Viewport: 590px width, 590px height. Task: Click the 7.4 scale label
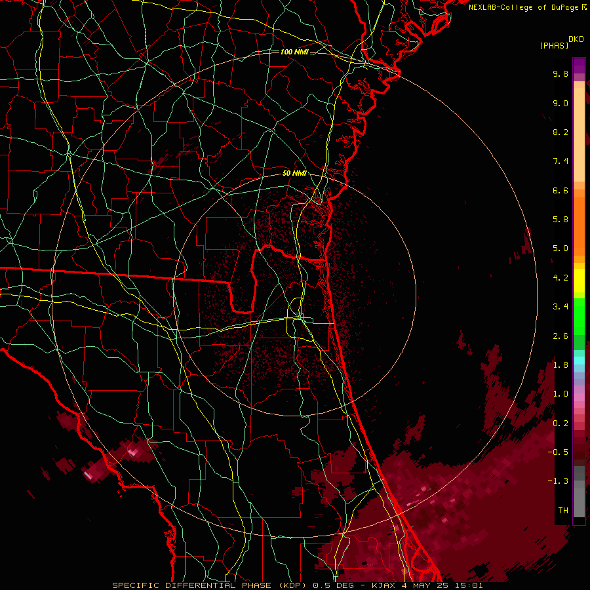pyautogui.click(x=560, y=161)
